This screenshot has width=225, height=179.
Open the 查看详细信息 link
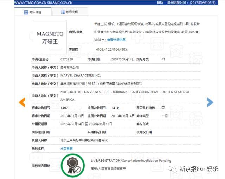point(116,40)
